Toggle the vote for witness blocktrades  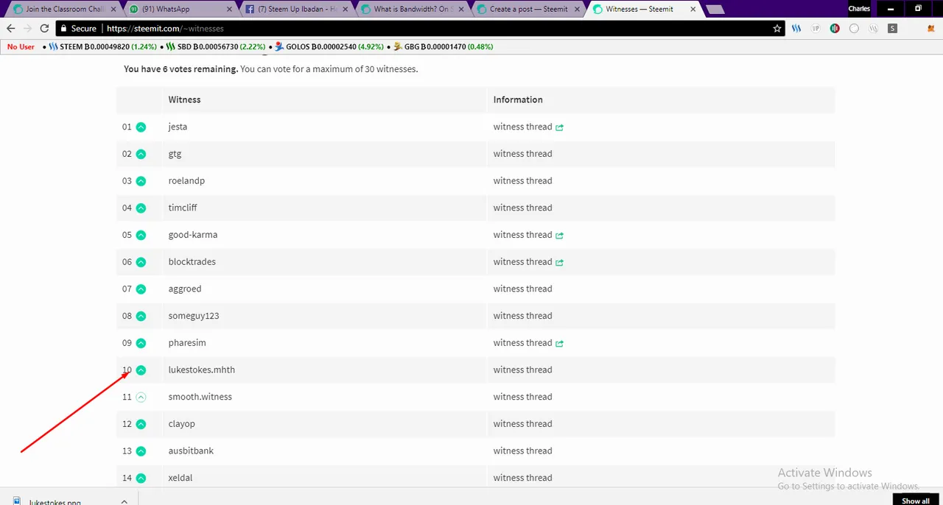141,262
